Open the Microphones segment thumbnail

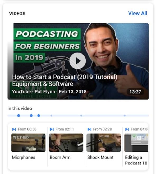click(28, 143)
